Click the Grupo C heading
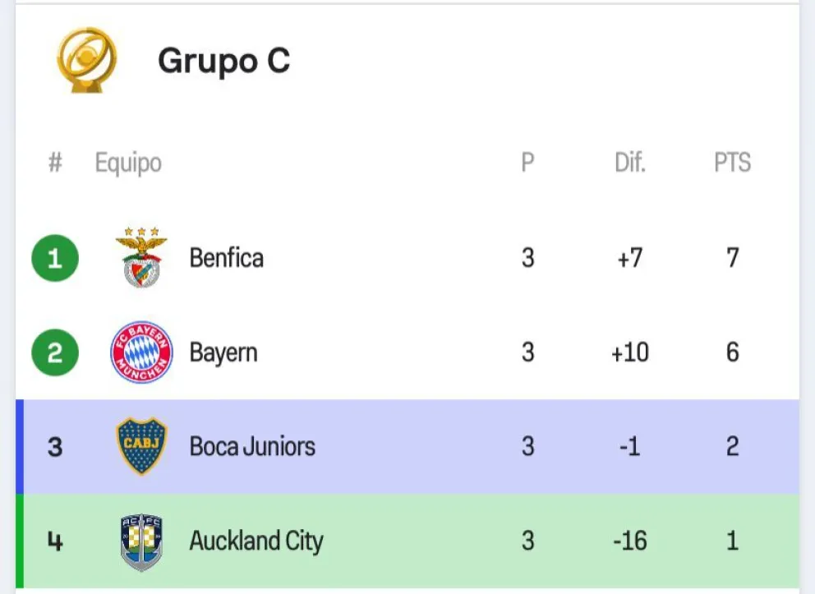 (x=223, y=61)
